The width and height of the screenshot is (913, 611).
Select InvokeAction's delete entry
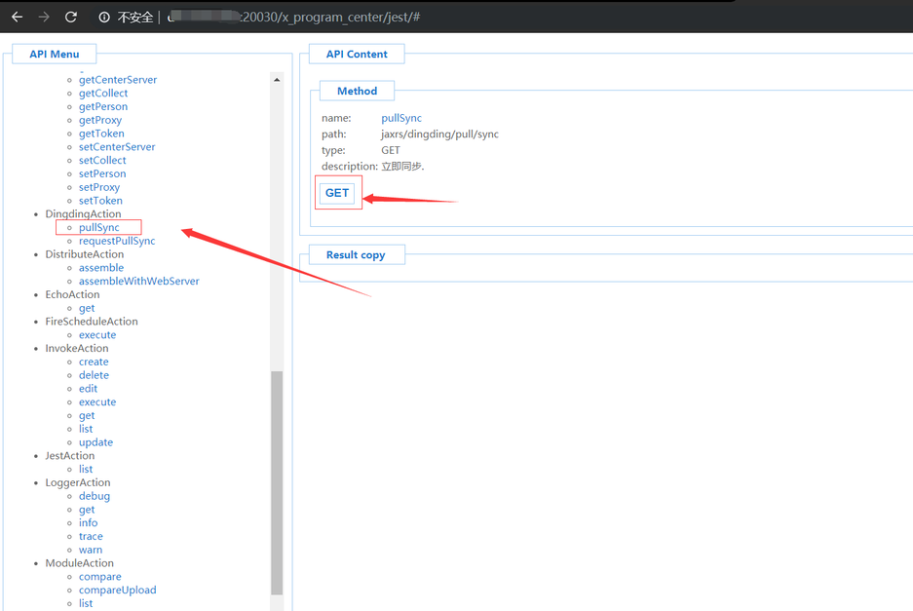[x=94, y=375]
